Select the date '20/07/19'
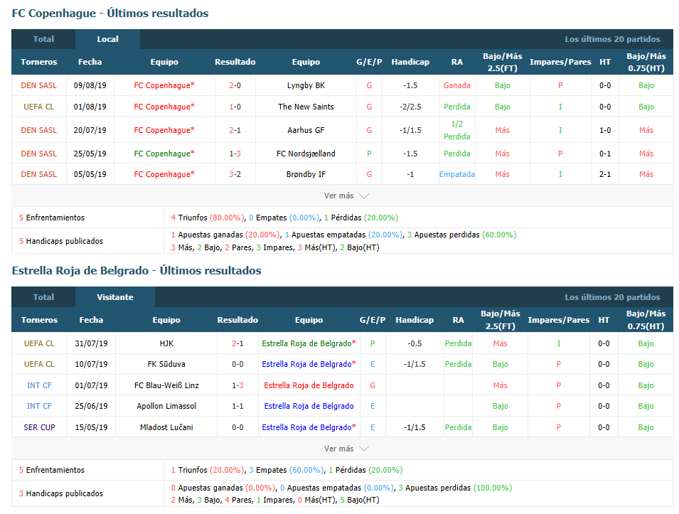Screen dimensions: 679x514 [90, 130]
